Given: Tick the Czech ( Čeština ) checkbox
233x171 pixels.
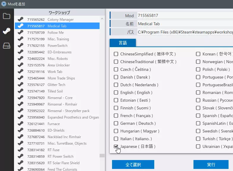Looking at the screenshot, I should point(116,69).
